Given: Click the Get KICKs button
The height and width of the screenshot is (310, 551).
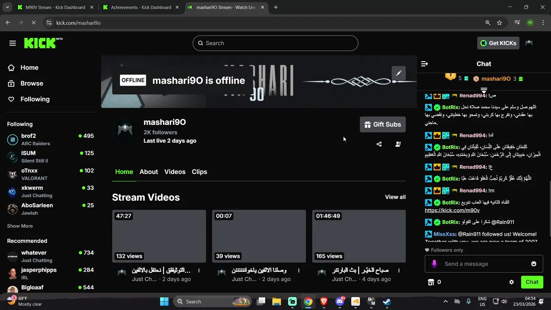Looking at the screenshot, I should 498,43.
